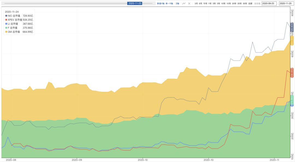The image size is (295, 162).
Task: Click the X clear icon in toolbar
Action: [189, 4]
